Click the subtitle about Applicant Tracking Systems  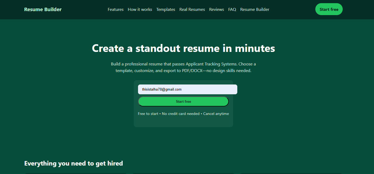[183, 67]
